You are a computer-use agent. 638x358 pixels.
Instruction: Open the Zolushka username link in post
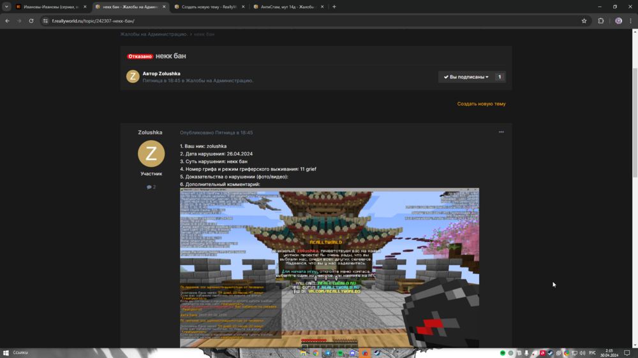coord(150,132)
